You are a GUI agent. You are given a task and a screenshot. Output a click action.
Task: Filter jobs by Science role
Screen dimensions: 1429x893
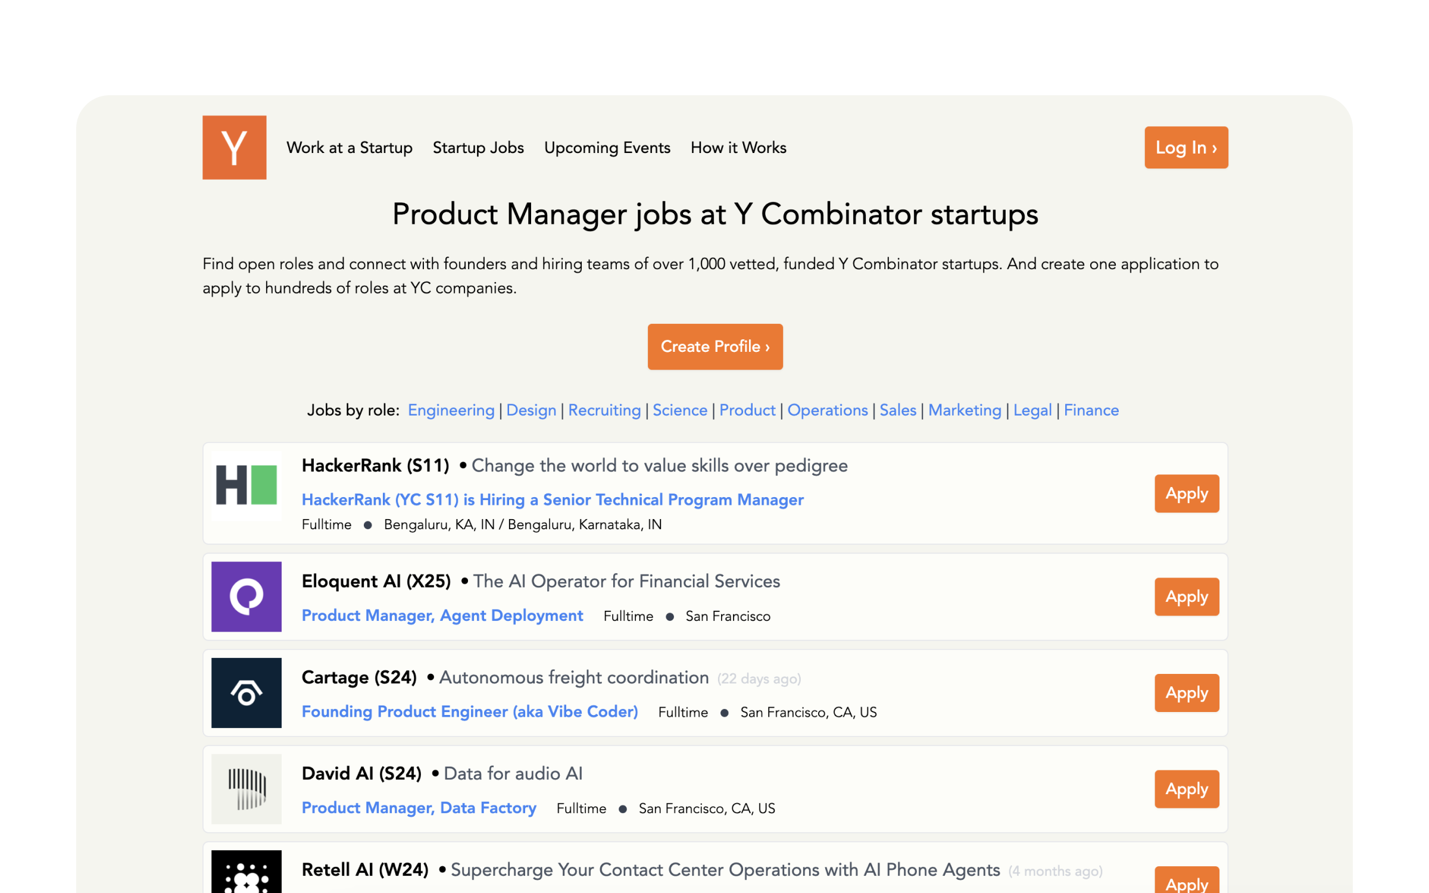point(680,410)
